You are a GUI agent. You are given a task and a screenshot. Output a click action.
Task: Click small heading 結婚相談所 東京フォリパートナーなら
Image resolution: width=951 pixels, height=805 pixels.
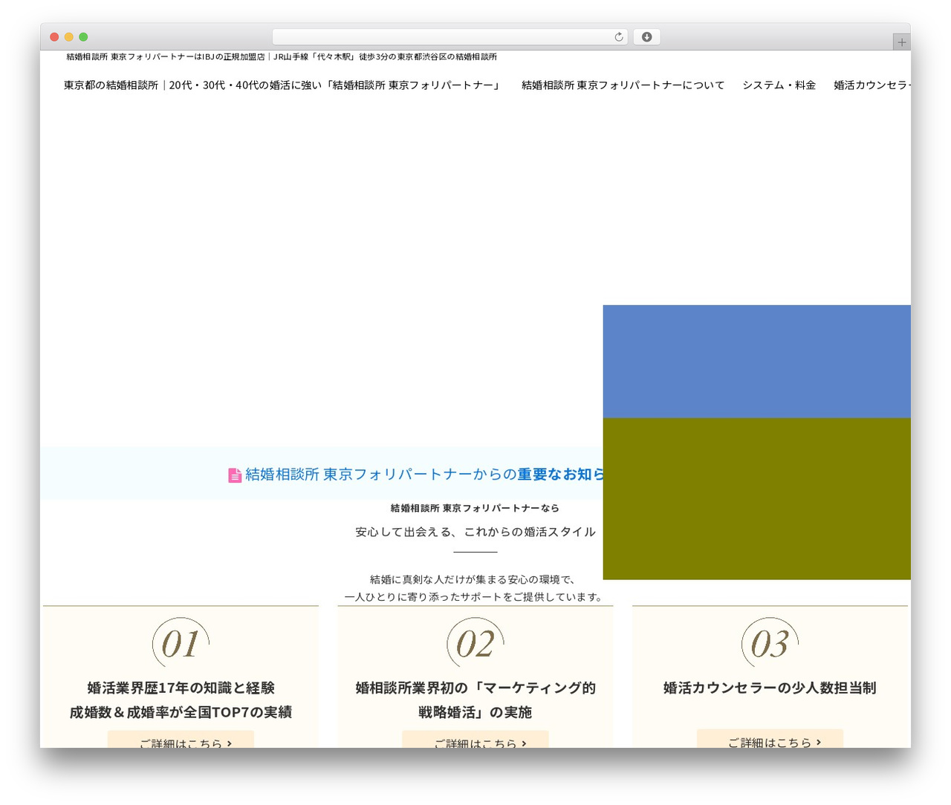click(x=475, y=508)
